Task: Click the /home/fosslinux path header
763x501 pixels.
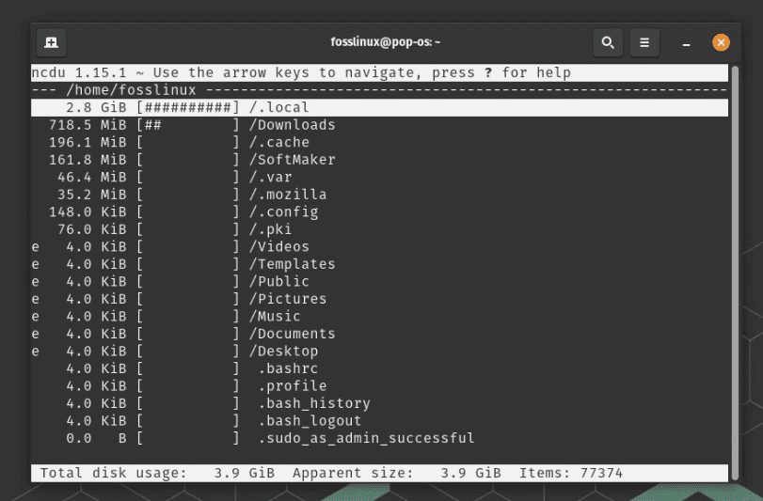Action: coord(131,90)
